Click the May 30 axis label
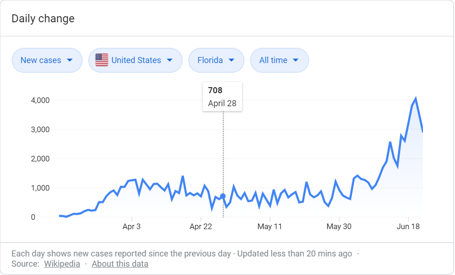455x275 pixels. click(x=339, y=227)
